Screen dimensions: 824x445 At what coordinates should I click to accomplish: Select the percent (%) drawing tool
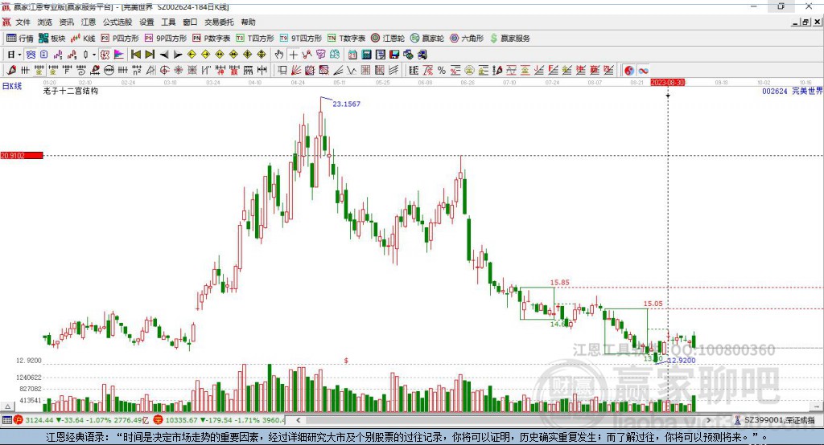442,71
